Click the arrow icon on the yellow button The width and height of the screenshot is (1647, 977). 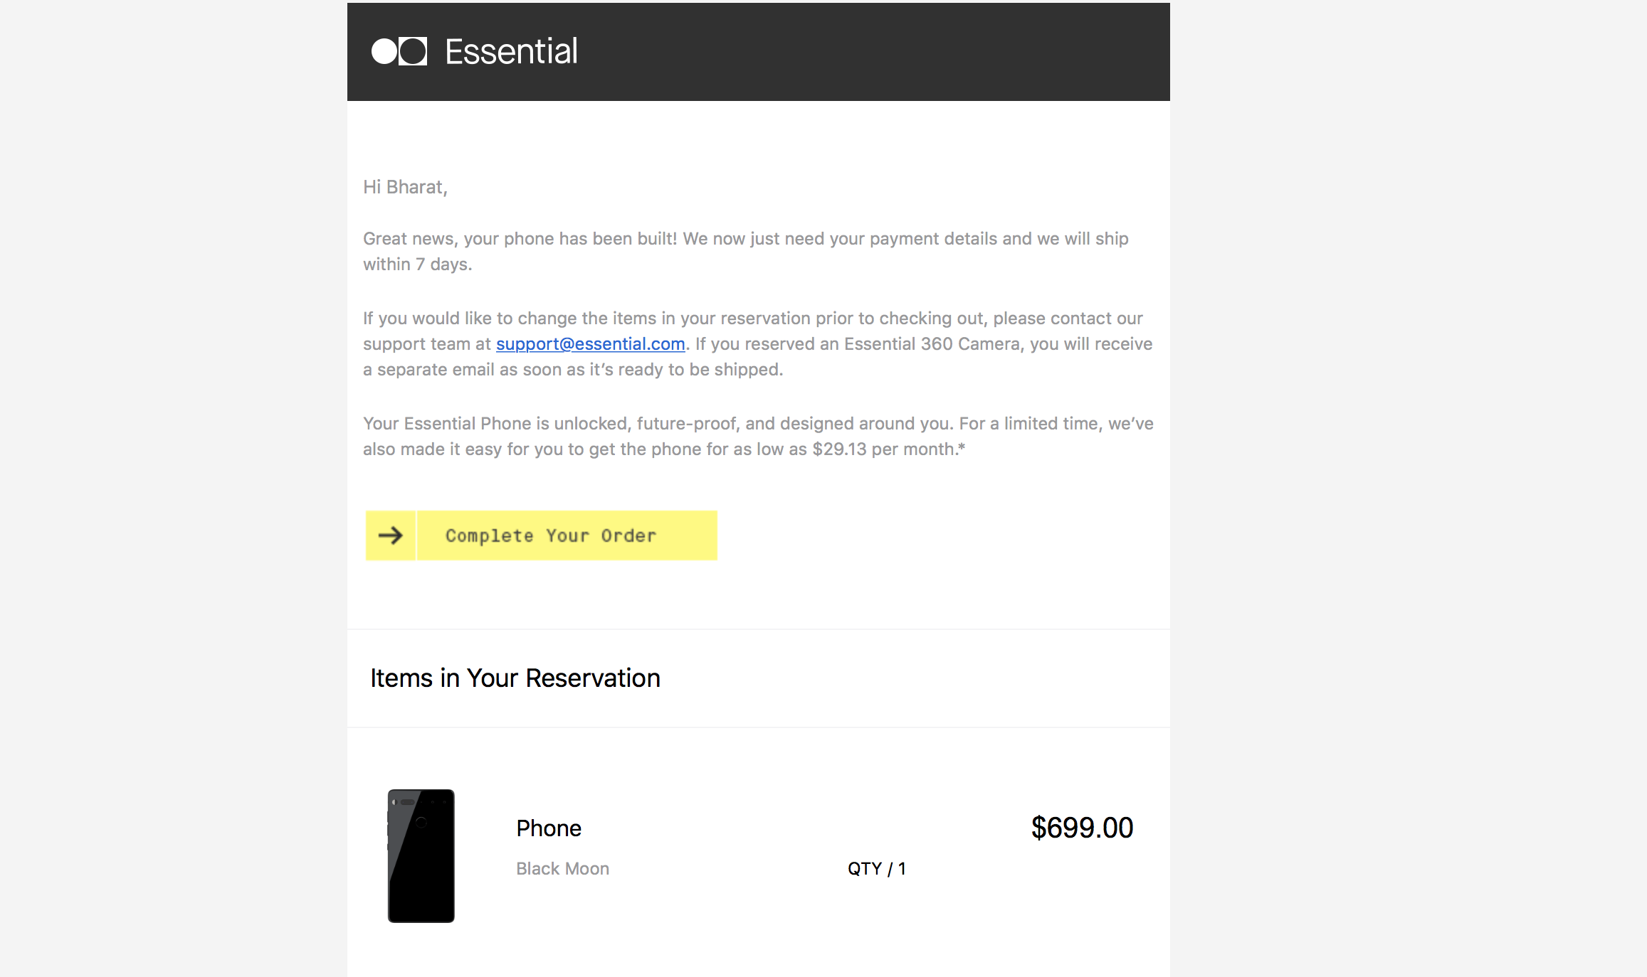coord(391,535)
